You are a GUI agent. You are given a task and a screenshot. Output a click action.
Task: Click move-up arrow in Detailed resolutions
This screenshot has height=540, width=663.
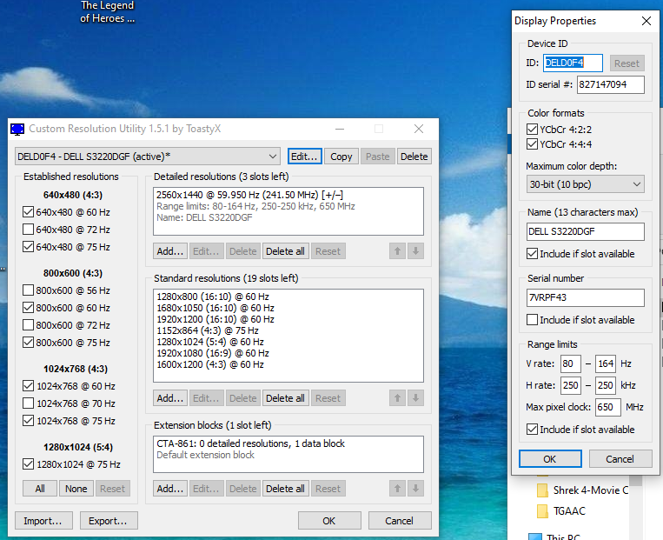point(397,251)
